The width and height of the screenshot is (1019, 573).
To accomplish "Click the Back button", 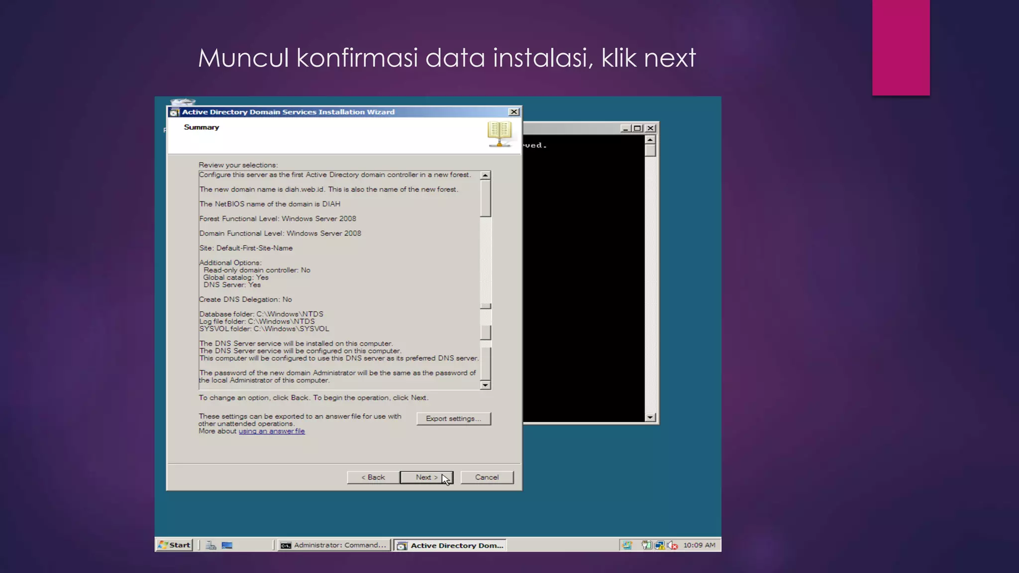I will coord(373,477).
